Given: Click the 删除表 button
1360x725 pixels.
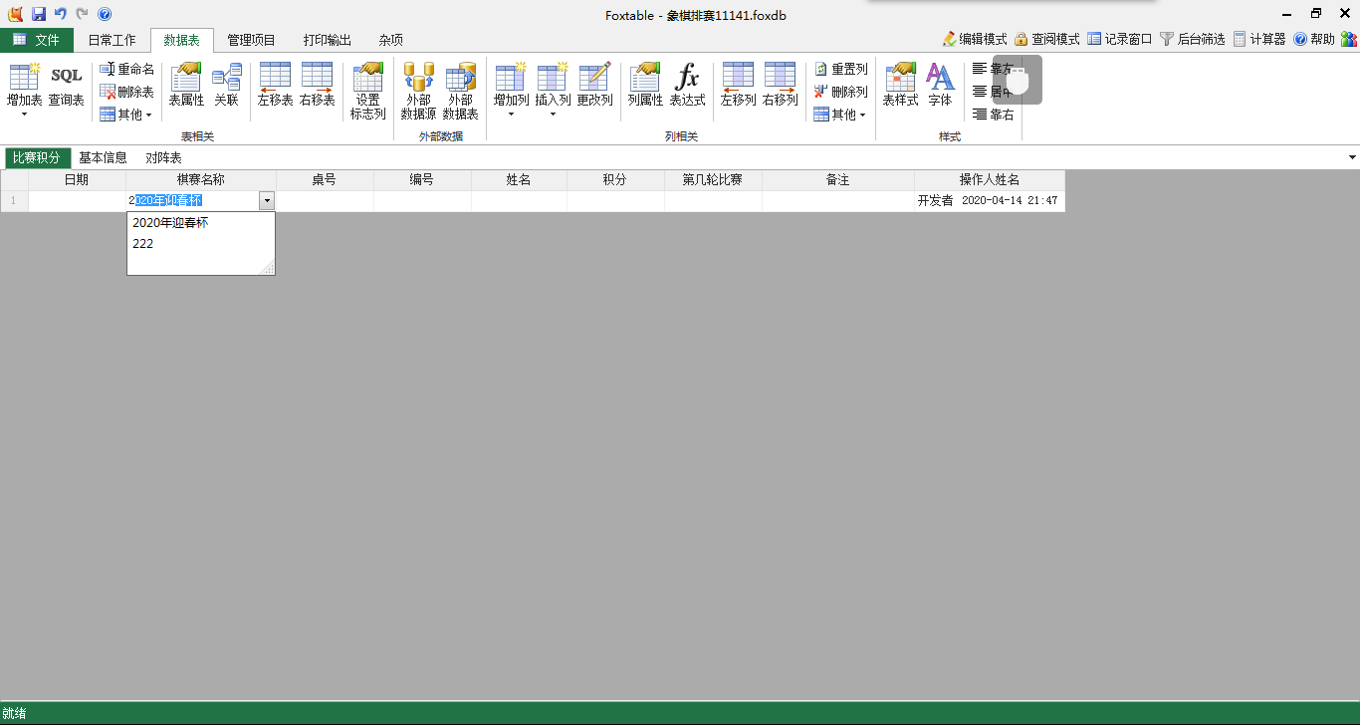Looking at the screenshot, I should [x=126, y=92].
